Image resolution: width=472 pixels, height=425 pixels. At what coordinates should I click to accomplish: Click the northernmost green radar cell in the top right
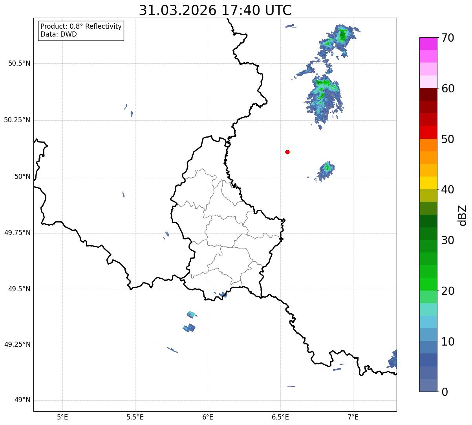coord(342,35)
